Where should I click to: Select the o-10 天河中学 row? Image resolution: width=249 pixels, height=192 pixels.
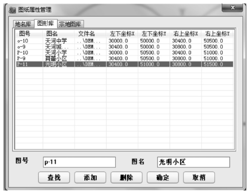124,41
